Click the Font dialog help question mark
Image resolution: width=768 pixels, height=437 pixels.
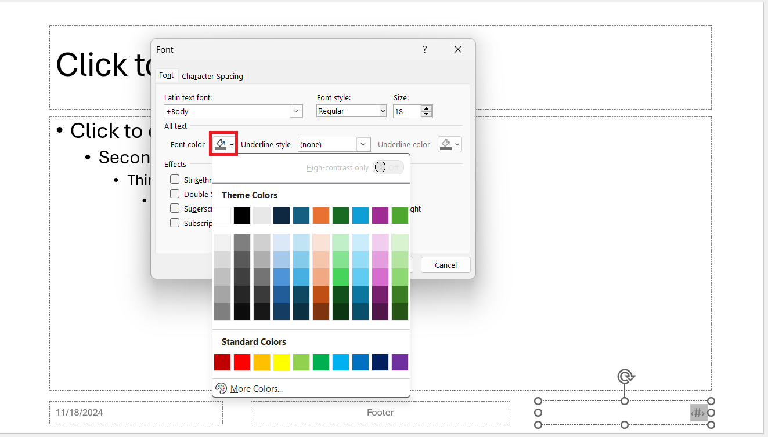425,50
